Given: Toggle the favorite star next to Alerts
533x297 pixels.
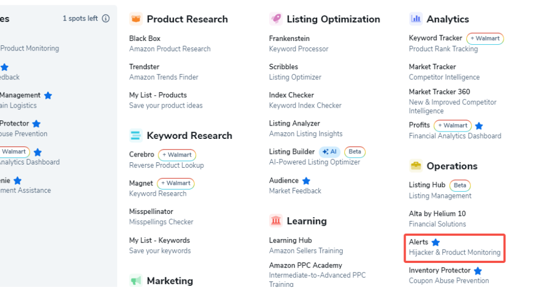Looking at the screenshot, I should (435, 242).
